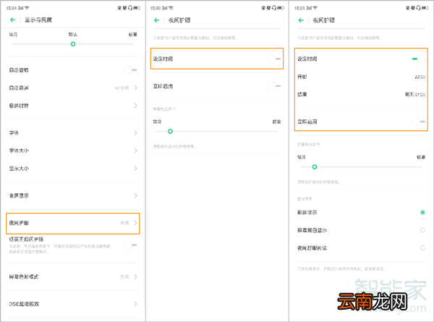This screenshot has height=322, width=434.
Task: Open 自动息屏 setting label
Action: click(x=19, y=88)
